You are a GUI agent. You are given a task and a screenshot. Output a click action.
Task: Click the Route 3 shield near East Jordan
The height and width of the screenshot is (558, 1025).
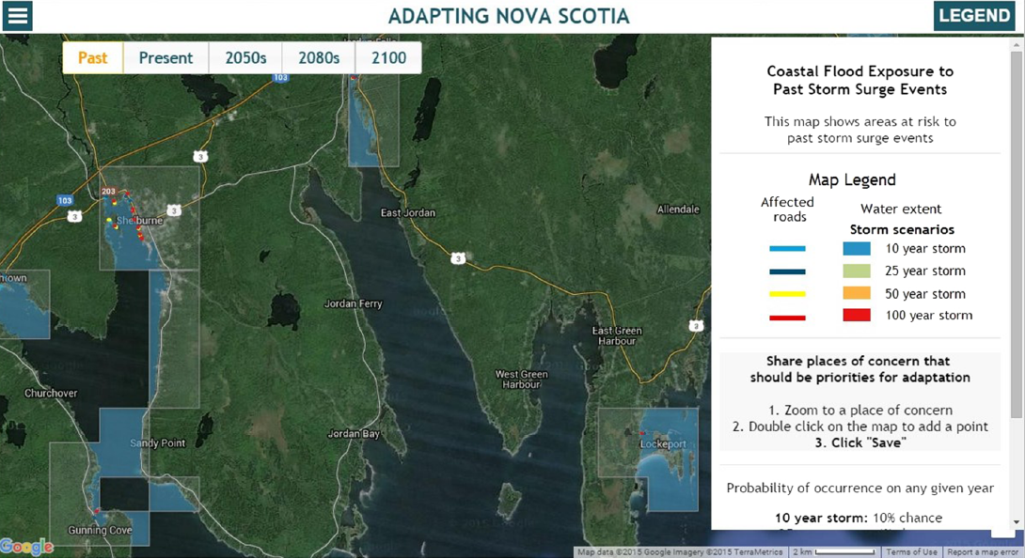(x=458, y=256)
